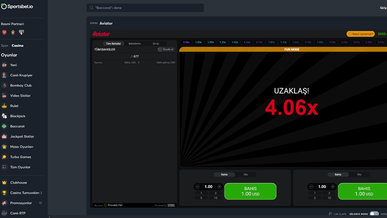Open Bombay Club in the sidebar
Viewport: 387px width, 218px height.
point(21,86)
